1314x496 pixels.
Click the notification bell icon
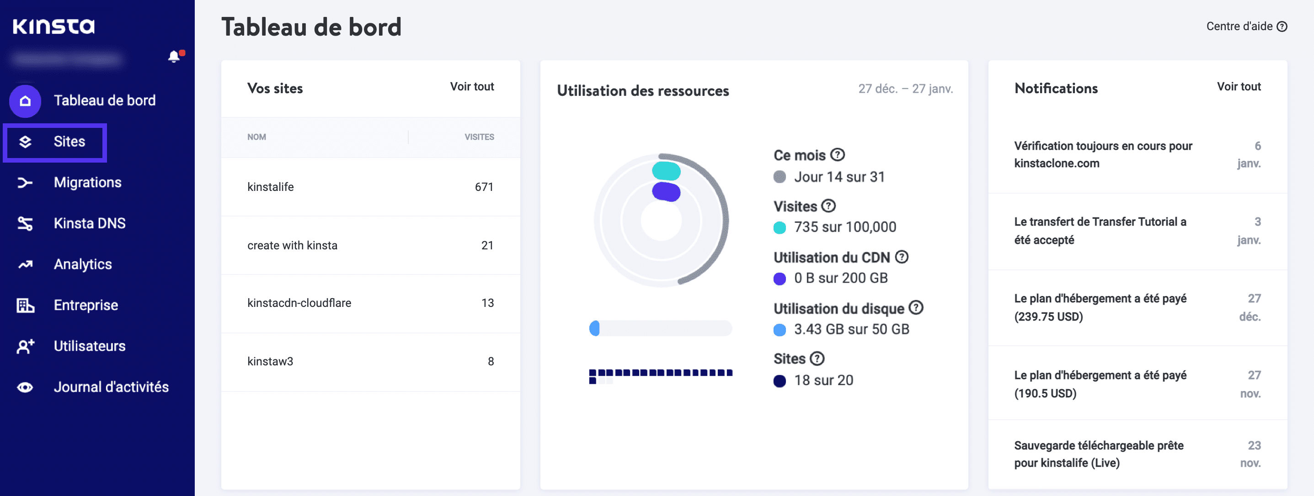[174, 56]
